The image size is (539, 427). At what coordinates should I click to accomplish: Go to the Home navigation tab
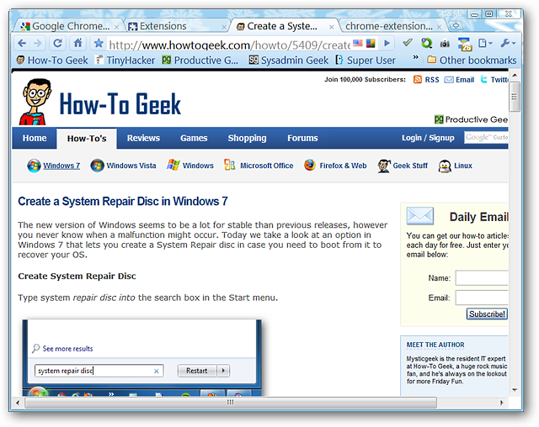click(x=35, y=138)
